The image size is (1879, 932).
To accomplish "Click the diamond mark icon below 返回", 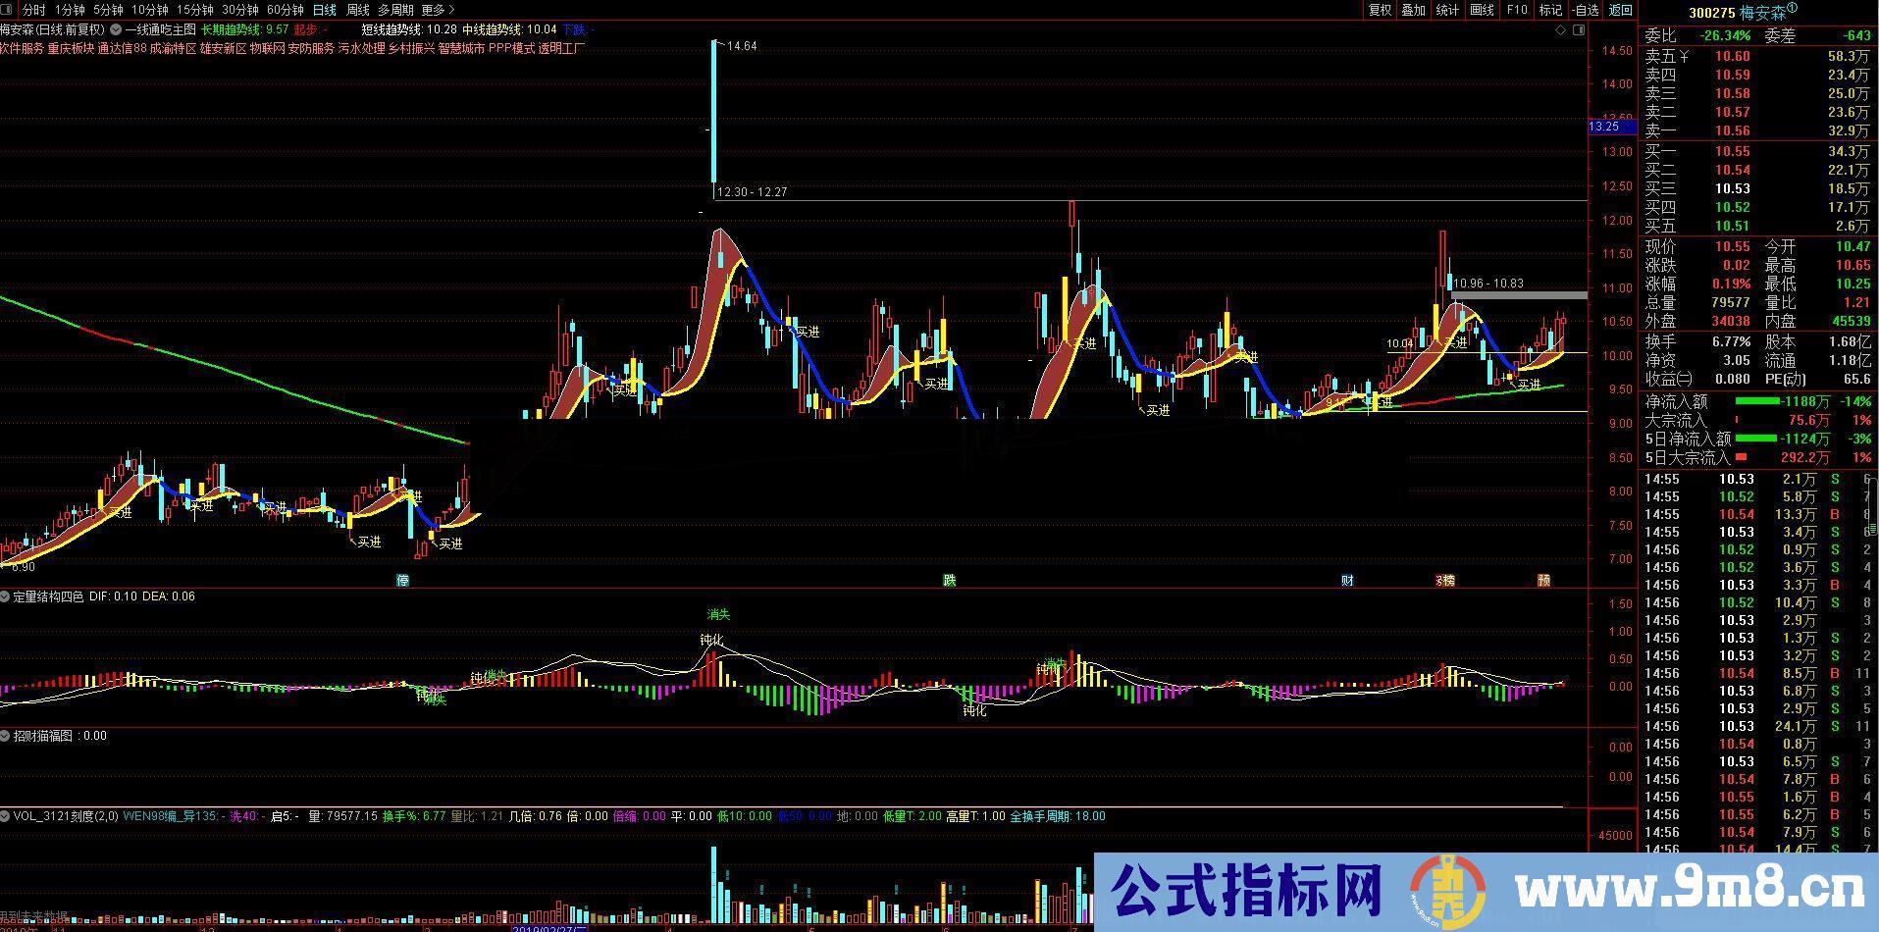I will 1560,30.
